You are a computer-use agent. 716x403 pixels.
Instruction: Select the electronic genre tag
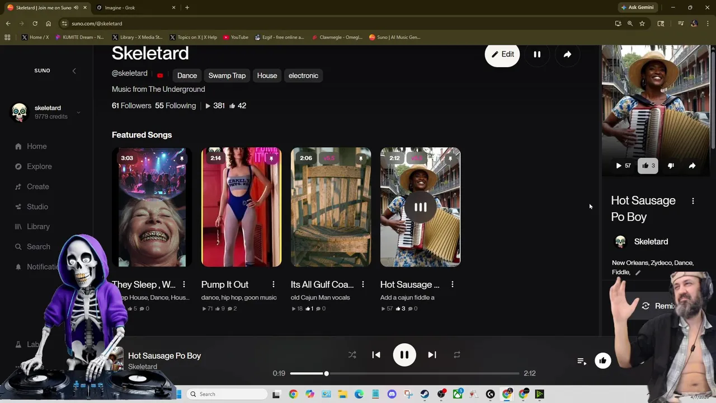point(303,76)
